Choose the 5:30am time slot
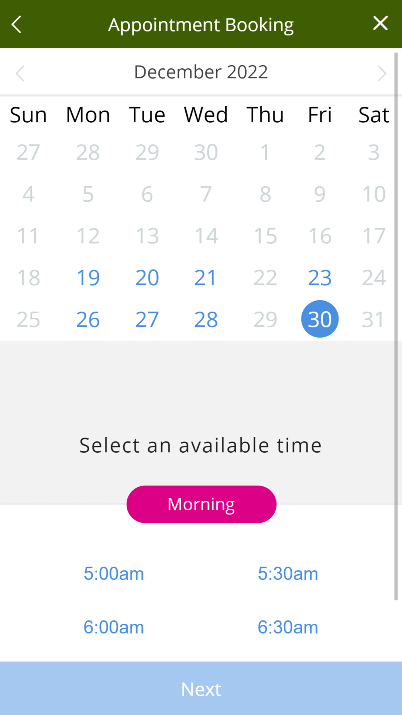Image resolution: width=402 pixels, height=715 pixels. tap(288, 573)
